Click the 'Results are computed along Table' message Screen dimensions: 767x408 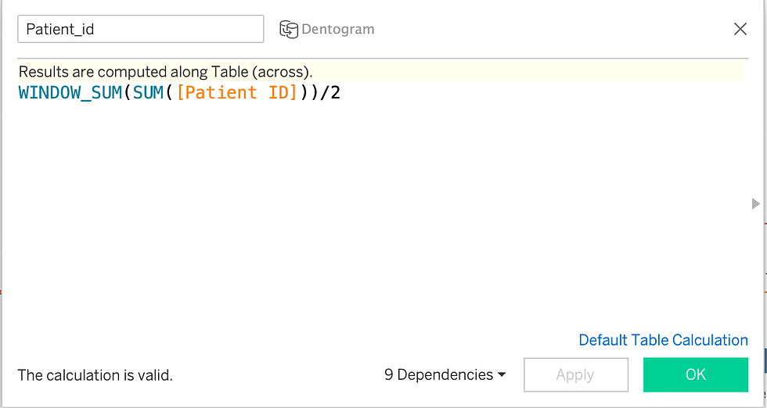click(x=165, y=72)
